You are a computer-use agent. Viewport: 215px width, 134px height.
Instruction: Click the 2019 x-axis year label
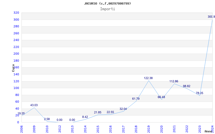[x=149, y=129]
